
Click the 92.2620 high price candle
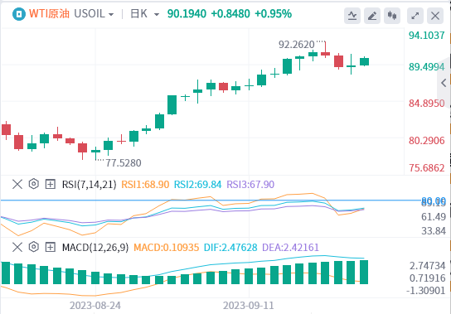pos(325,50)
